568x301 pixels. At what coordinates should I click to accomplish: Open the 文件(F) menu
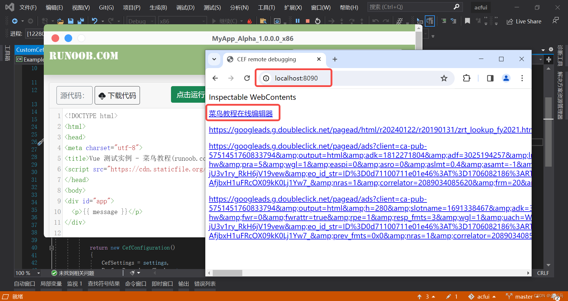28,7
